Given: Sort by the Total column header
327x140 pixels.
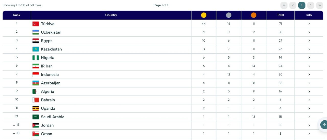Looking at the screenshot, I should click(280, 15).
